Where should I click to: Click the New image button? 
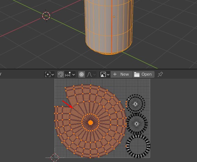(x=122, y=75)
